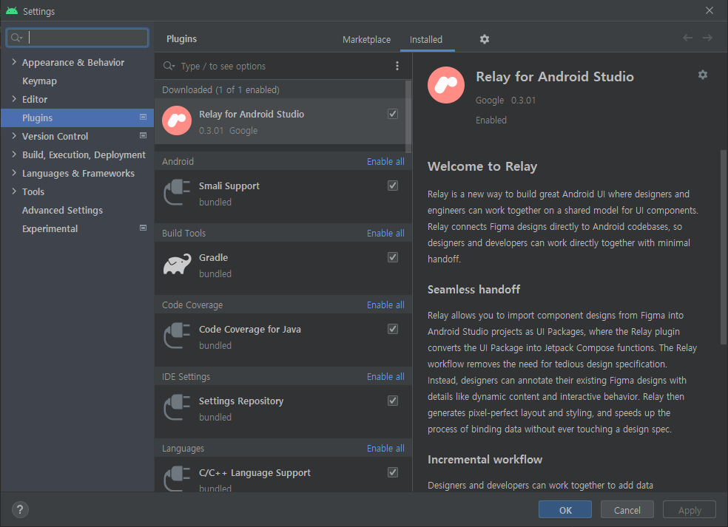Disable the Relay for Android Studio checkbox
This screenshot has width=728, height=527.
click(393, 114)
